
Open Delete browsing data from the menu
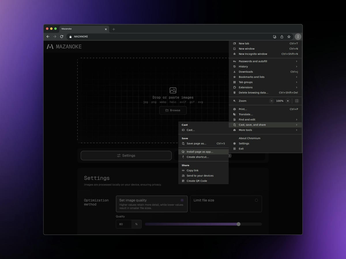(253, 92)
